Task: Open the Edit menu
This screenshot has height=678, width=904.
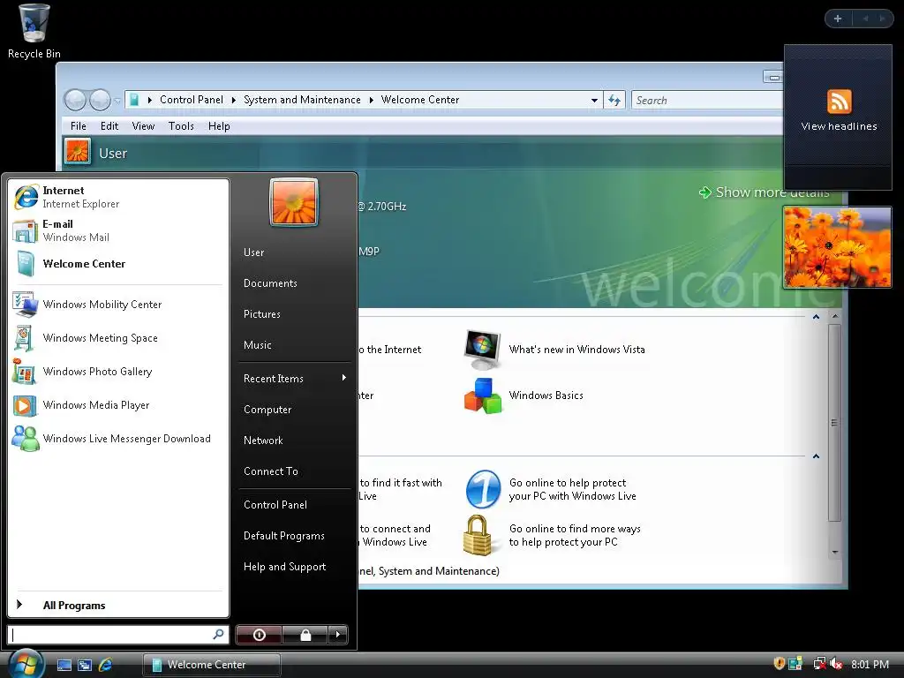Action: click(109, 126)
